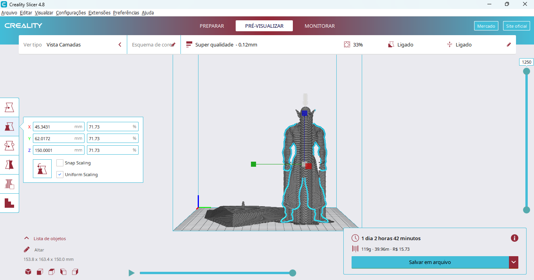Click the layer number box showing 1250
Image resolution: width=534 pixels, height=280 pixels.
pos(527,62)
